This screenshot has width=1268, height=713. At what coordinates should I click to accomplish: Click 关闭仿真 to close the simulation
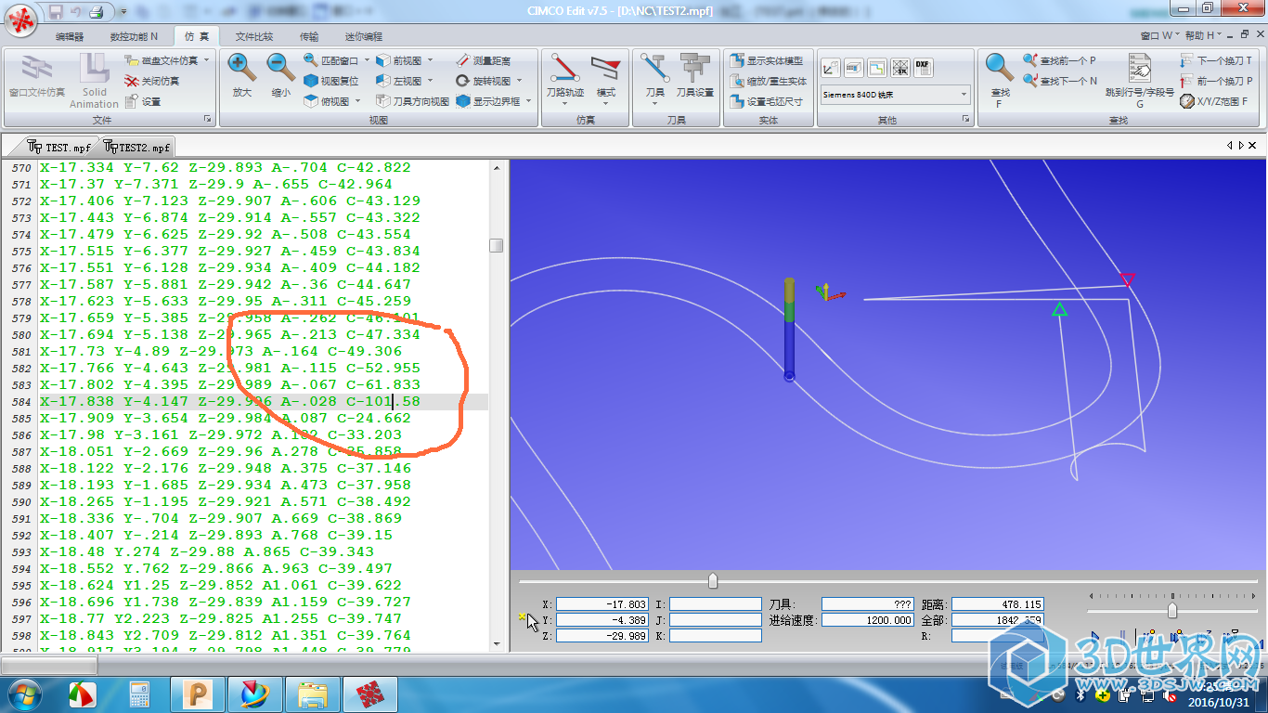[x=152, y=81]
